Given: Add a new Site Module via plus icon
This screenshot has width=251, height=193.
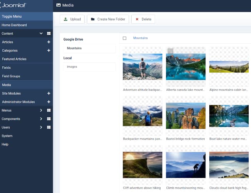Looking at the screenshot, I should pyautogui.click(x=49, y=93).
